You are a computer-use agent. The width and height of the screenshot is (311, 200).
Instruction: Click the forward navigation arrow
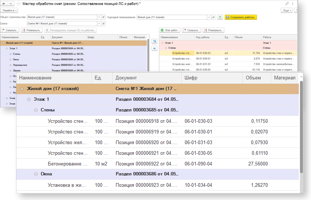(11, 4)
